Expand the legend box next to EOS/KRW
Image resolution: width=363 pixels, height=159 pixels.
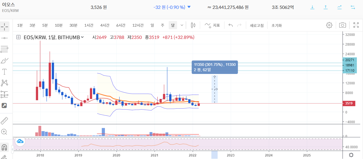coord(18,37)
